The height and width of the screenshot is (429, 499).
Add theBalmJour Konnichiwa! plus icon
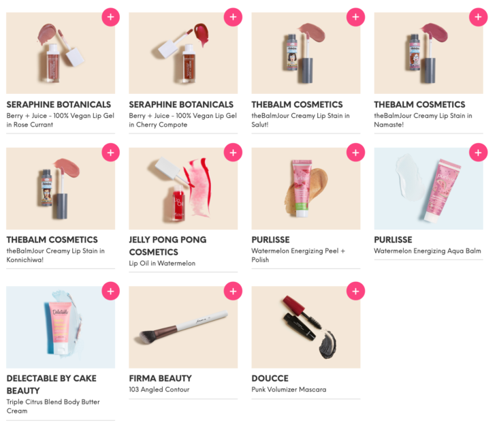click(x=110, y=153)
